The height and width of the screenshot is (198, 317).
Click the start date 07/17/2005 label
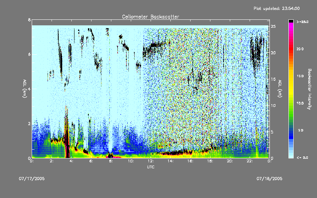tap(32, 179)
